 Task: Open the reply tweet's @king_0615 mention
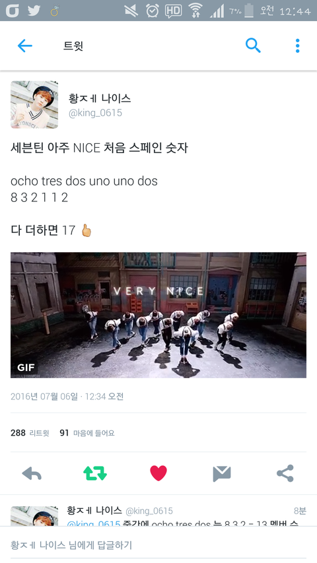pyautogui.click(x=93, y=523)
